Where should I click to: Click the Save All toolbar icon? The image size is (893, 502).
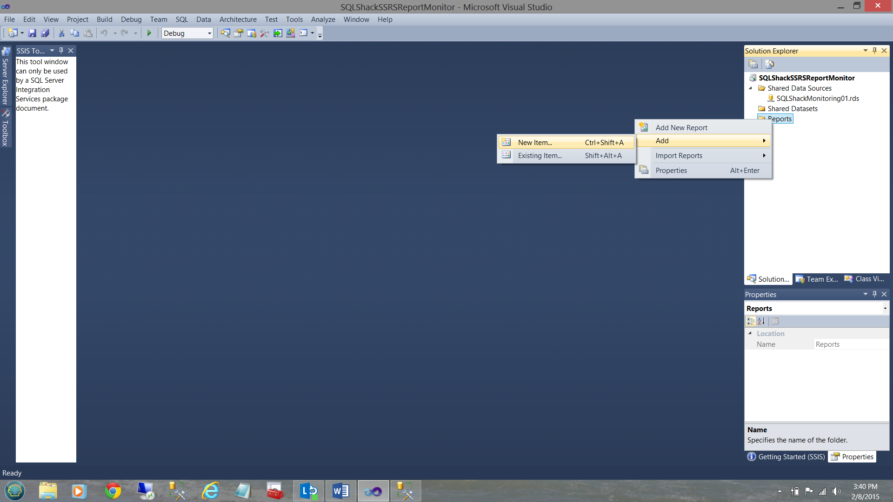pyautogui.click(x=45, y=33)
